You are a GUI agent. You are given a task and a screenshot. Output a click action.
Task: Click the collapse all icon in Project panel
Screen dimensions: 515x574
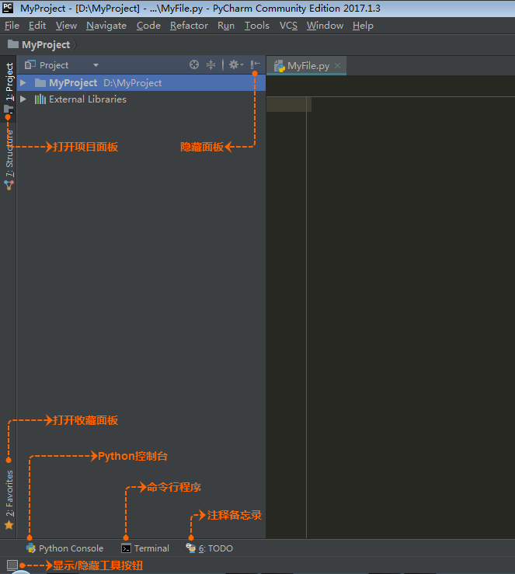[211, 64]
